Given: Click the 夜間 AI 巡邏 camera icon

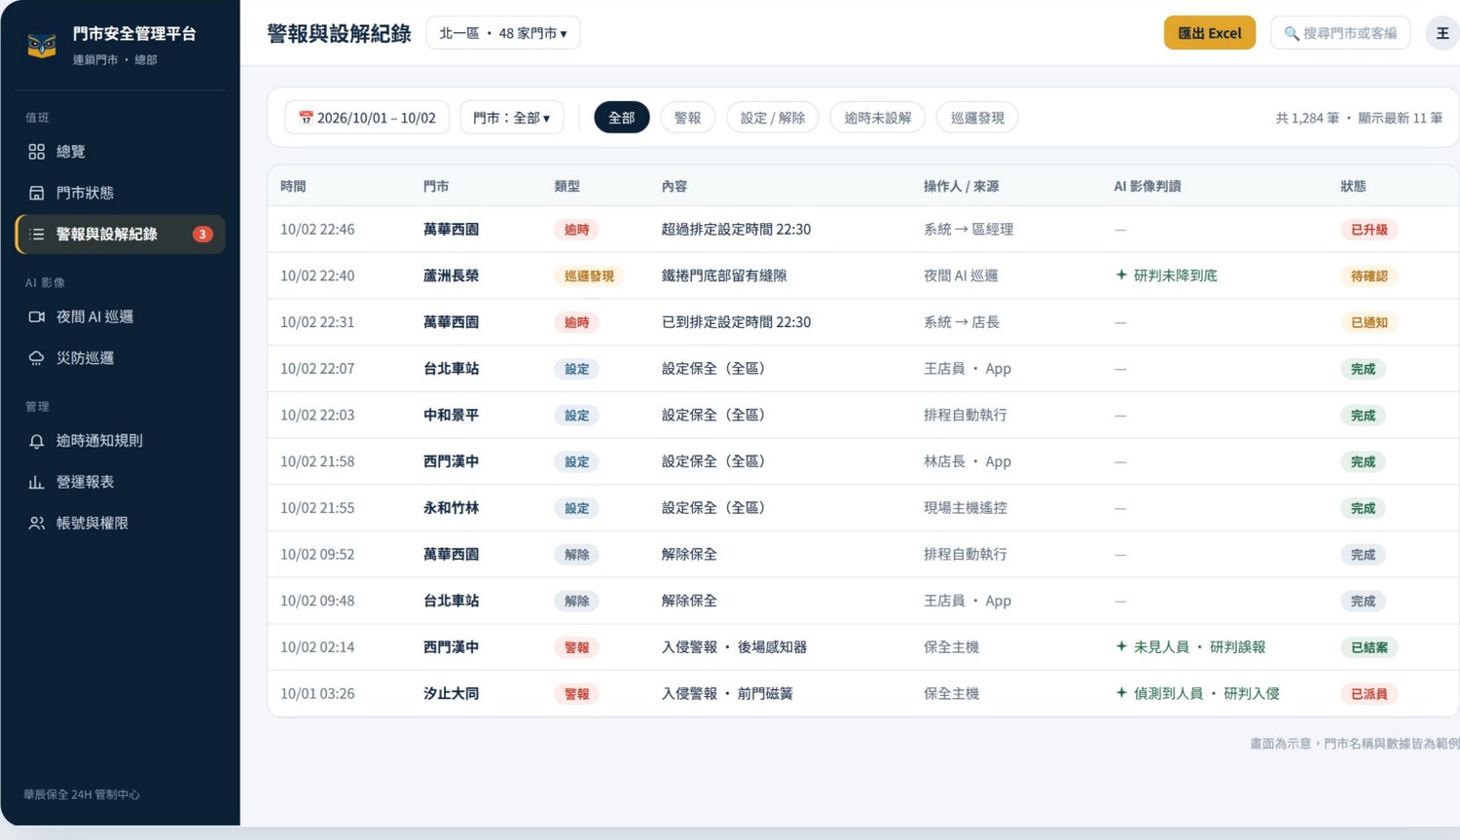Looking at the screenshot, I should pyautogui.click(x=37, y=317).
